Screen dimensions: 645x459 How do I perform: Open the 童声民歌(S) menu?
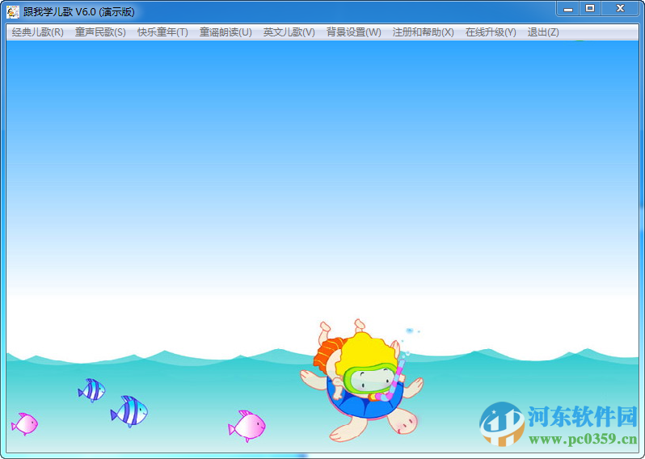pyautogui.click(x=100, y=32)
